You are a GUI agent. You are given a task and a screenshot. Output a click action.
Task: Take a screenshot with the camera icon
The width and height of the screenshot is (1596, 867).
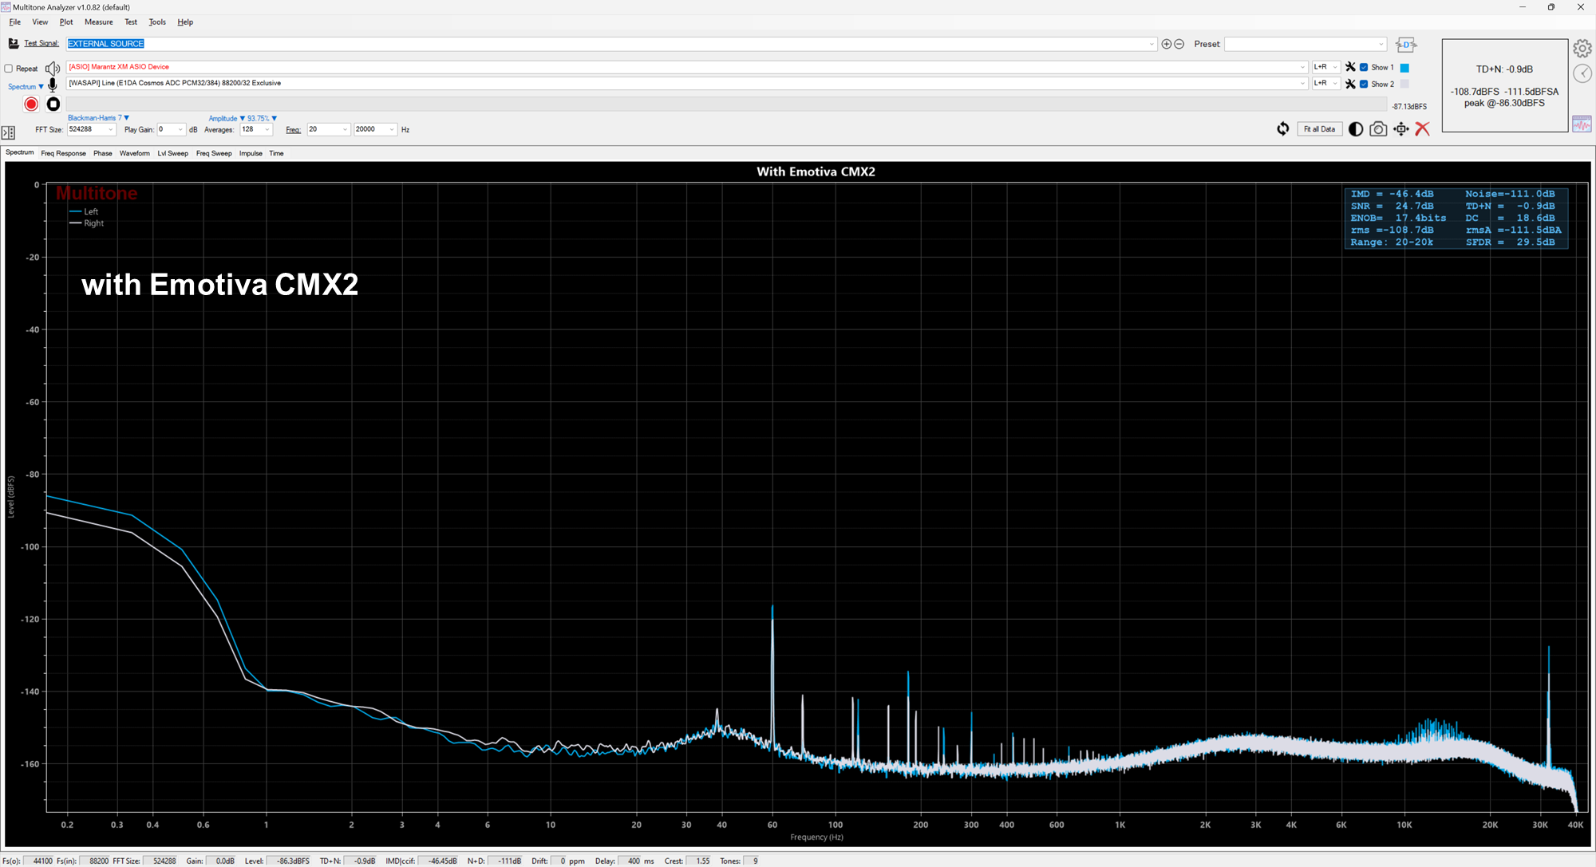tap(1378, 129)
